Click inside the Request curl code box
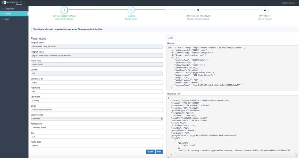Viewport: 299px width, 158px height. 232,68
